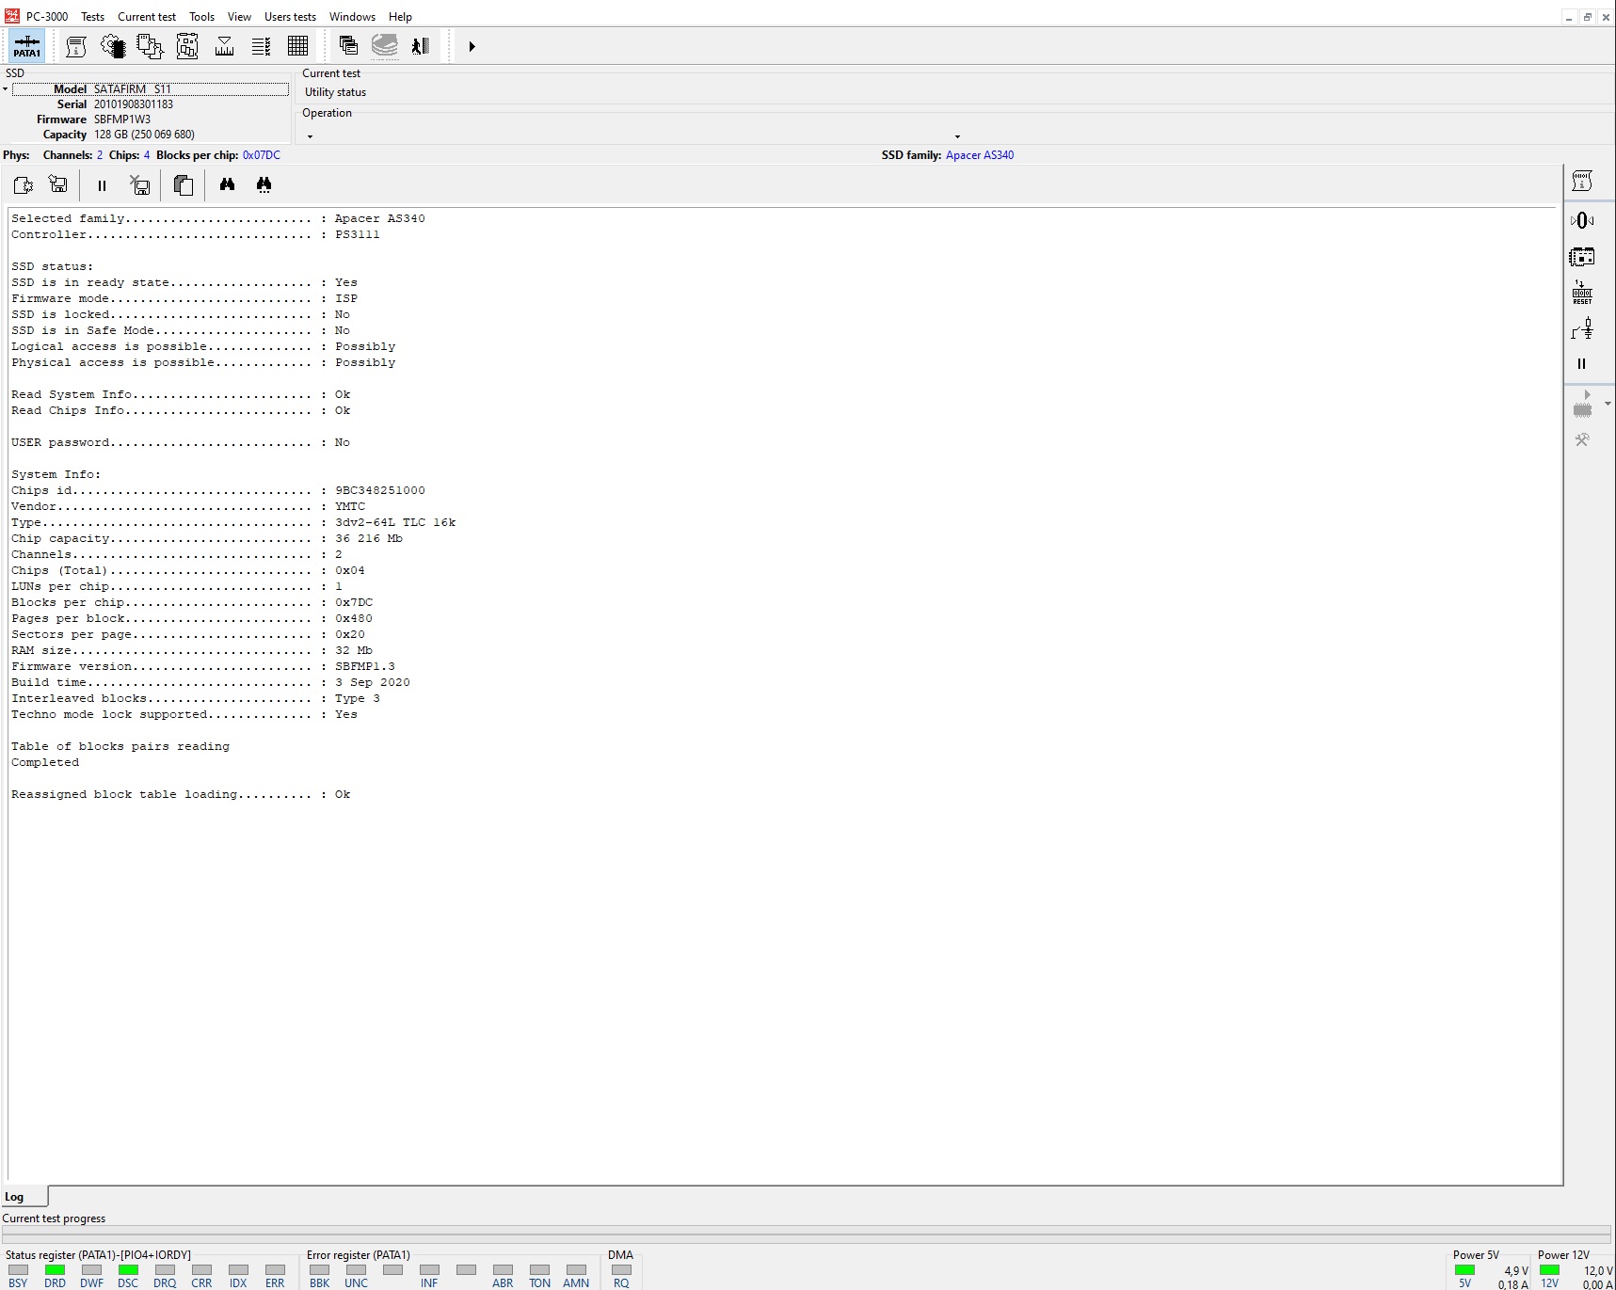Click the DMA RQ indicator
Screen dimensions: 1616x1290
[621, 1270]
